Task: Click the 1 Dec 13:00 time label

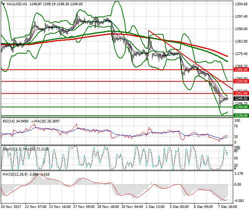Action: 155,207
